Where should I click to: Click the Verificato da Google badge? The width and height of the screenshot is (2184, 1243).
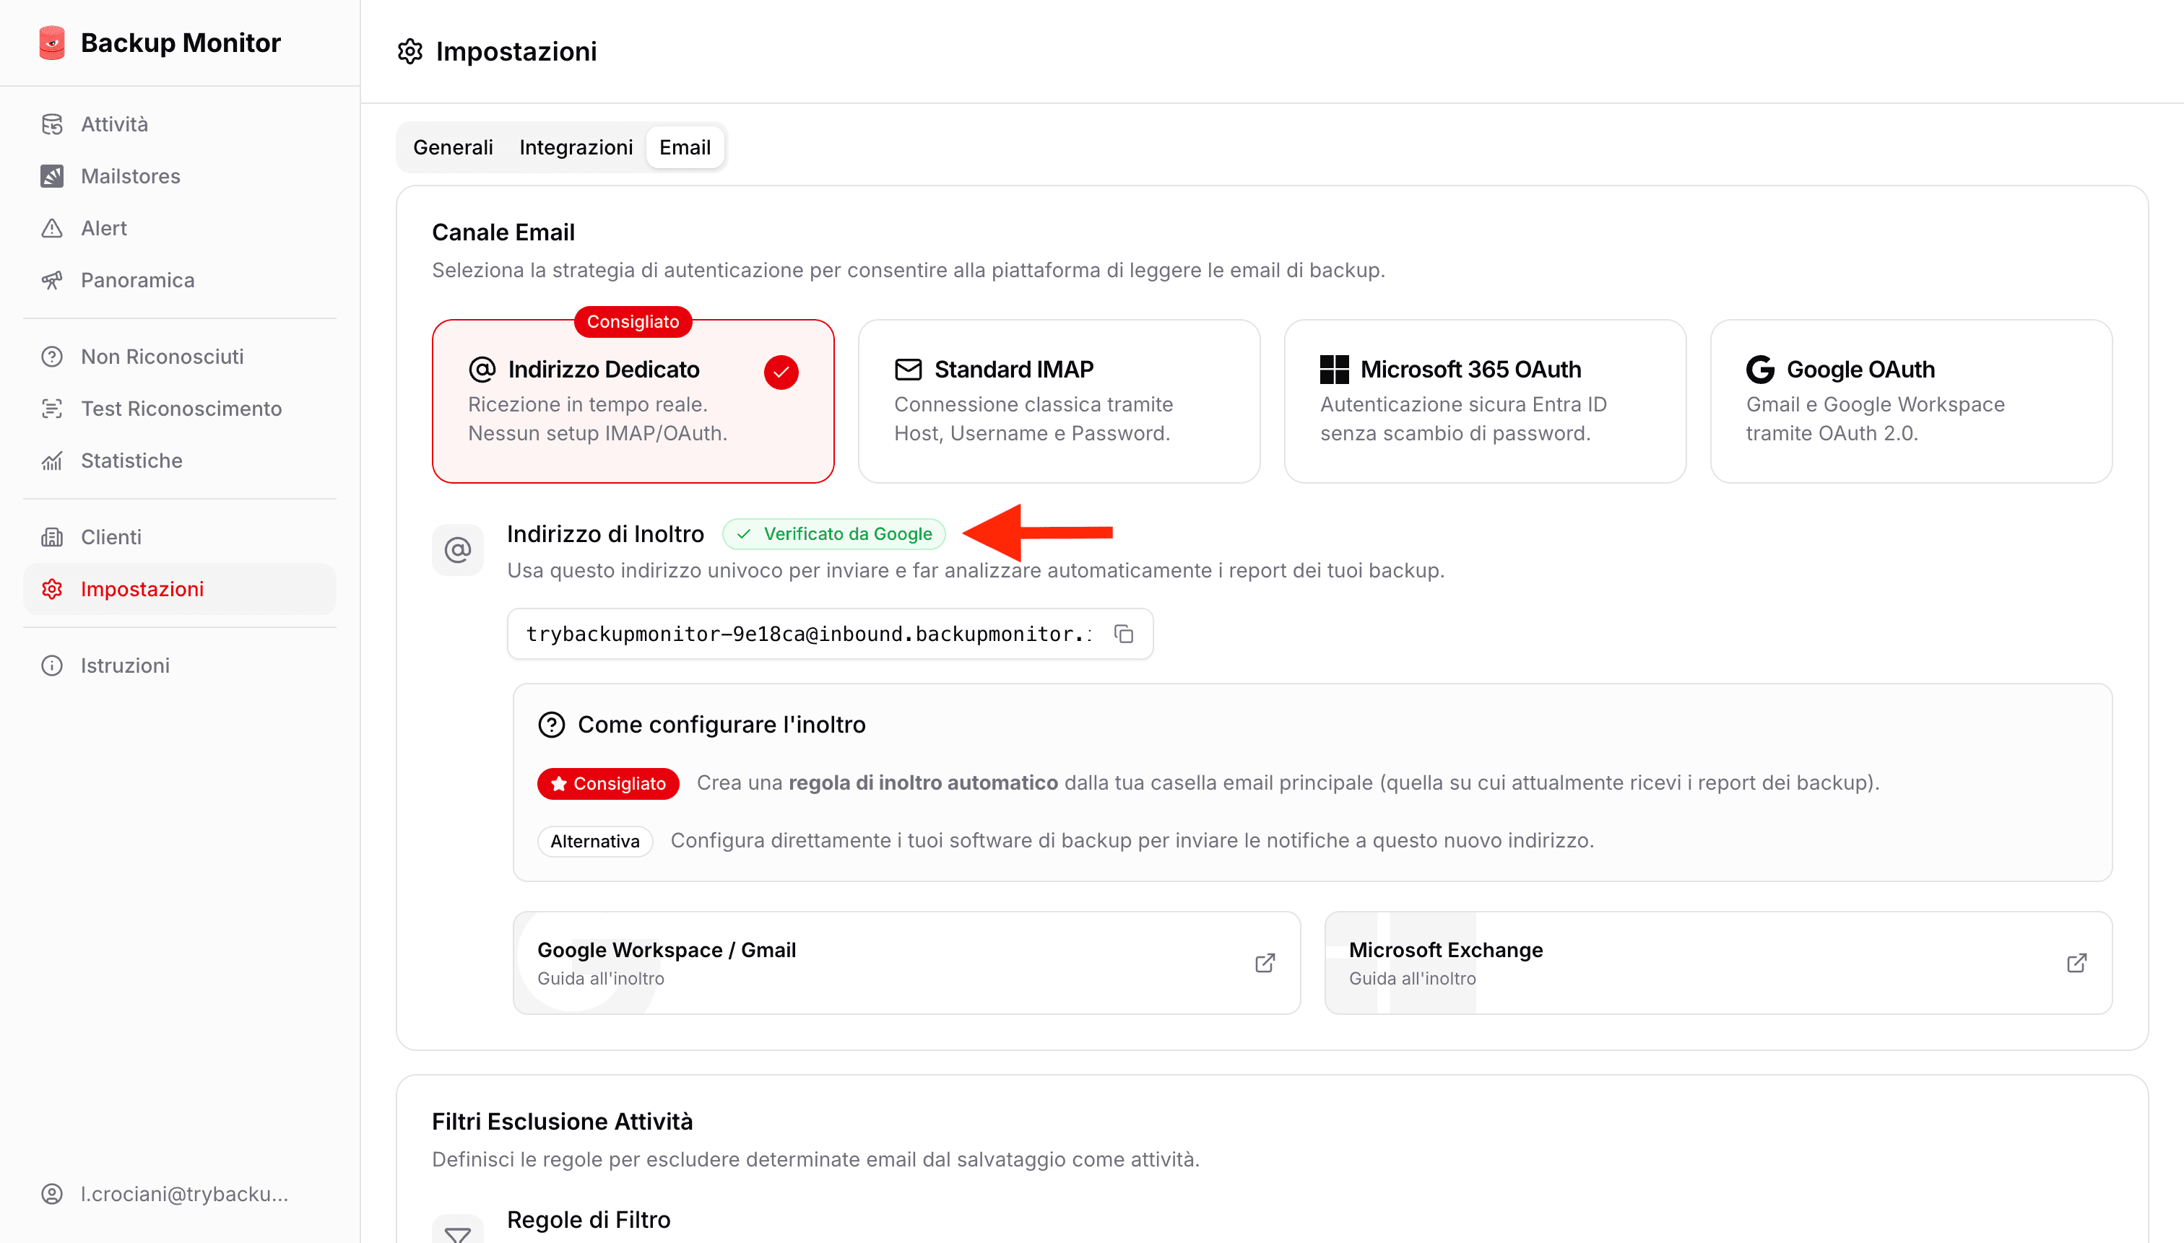pos(833,533)
